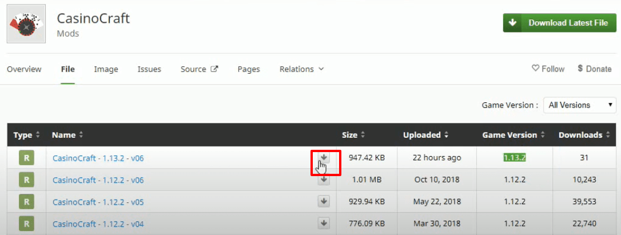
Task: Open the Game Version All Versions dropdown
Action: coord(579,105)
